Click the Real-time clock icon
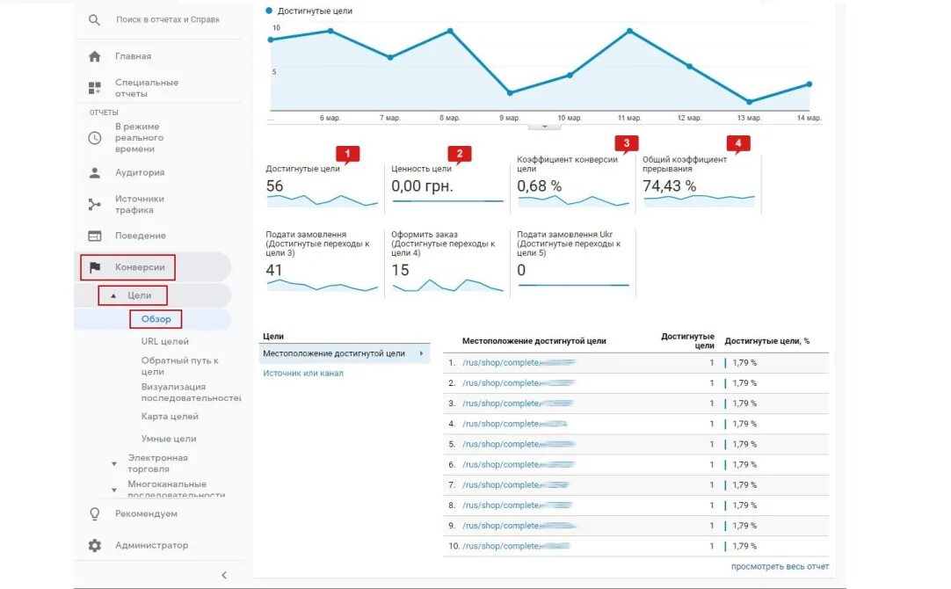The image size is (951, 589). [95, 138]
